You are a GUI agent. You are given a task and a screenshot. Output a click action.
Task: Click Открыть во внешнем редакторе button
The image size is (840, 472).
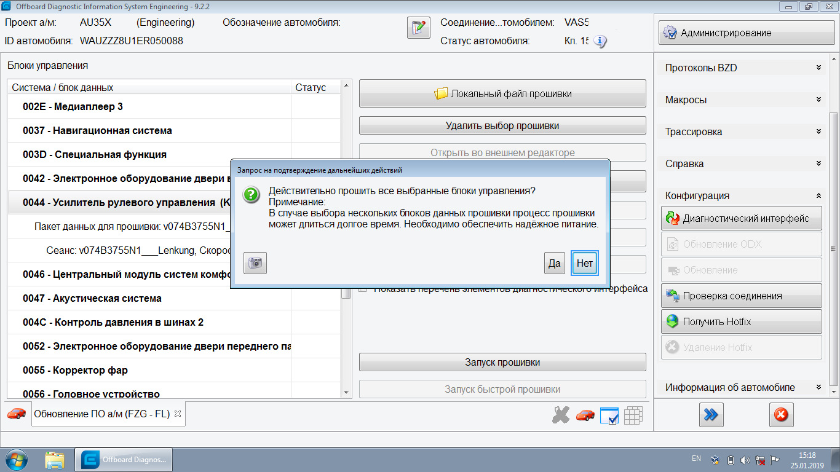(502, 152)
